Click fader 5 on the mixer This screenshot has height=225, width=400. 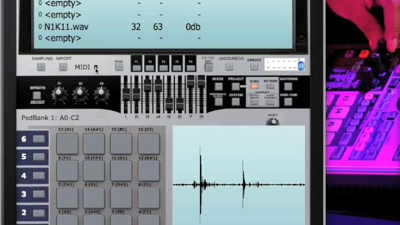coord(169,104)
